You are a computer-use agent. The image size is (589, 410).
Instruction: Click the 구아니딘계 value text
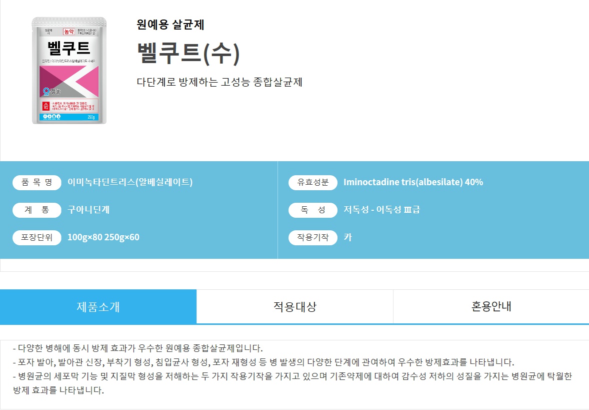[88, 210]
